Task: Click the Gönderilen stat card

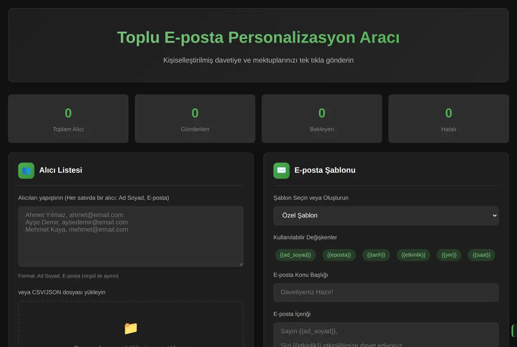Action: click(x=195, y=119)
